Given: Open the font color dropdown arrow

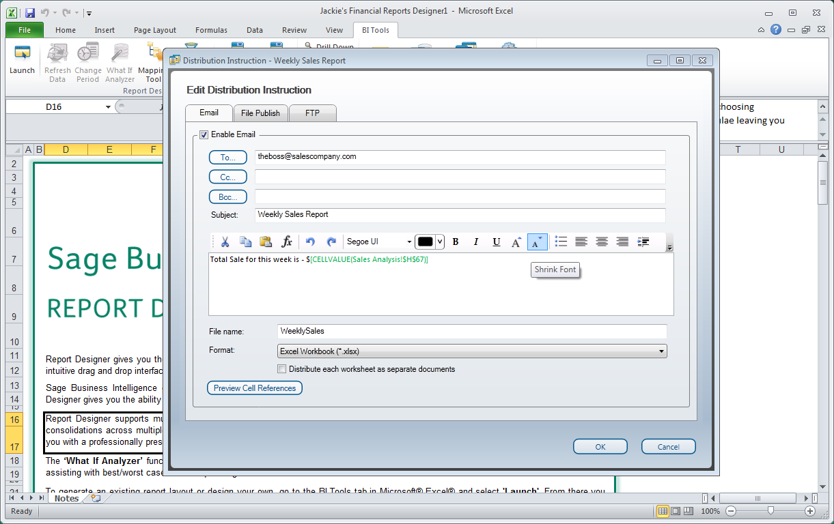Looking at the screenshot, I should 440,242.
